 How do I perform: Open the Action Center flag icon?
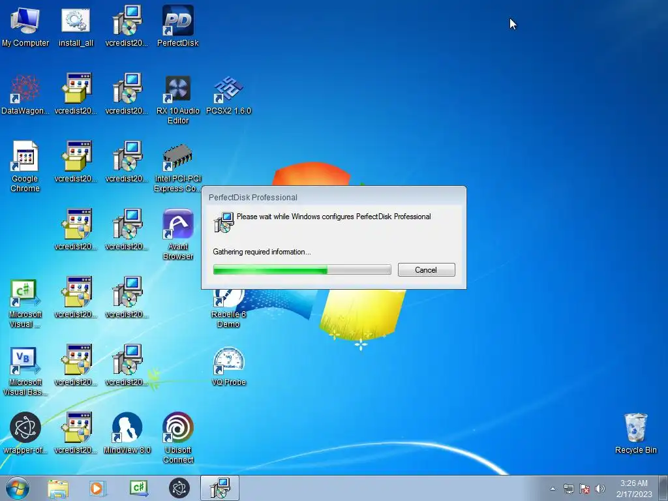pyautogui.click(x=584, y=489)
